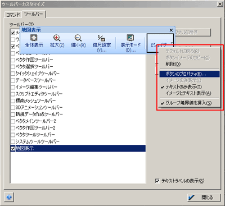
Task: Toggle グループ境界線を挿入(S) menu item
Action: point(190,103)
